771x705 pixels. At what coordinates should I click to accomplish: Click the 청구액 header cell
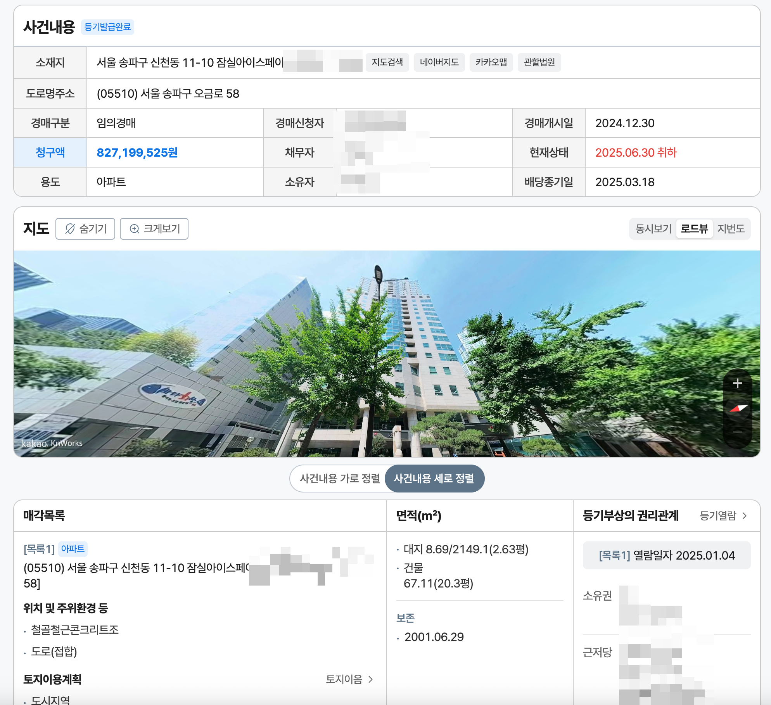click(50, 153)
